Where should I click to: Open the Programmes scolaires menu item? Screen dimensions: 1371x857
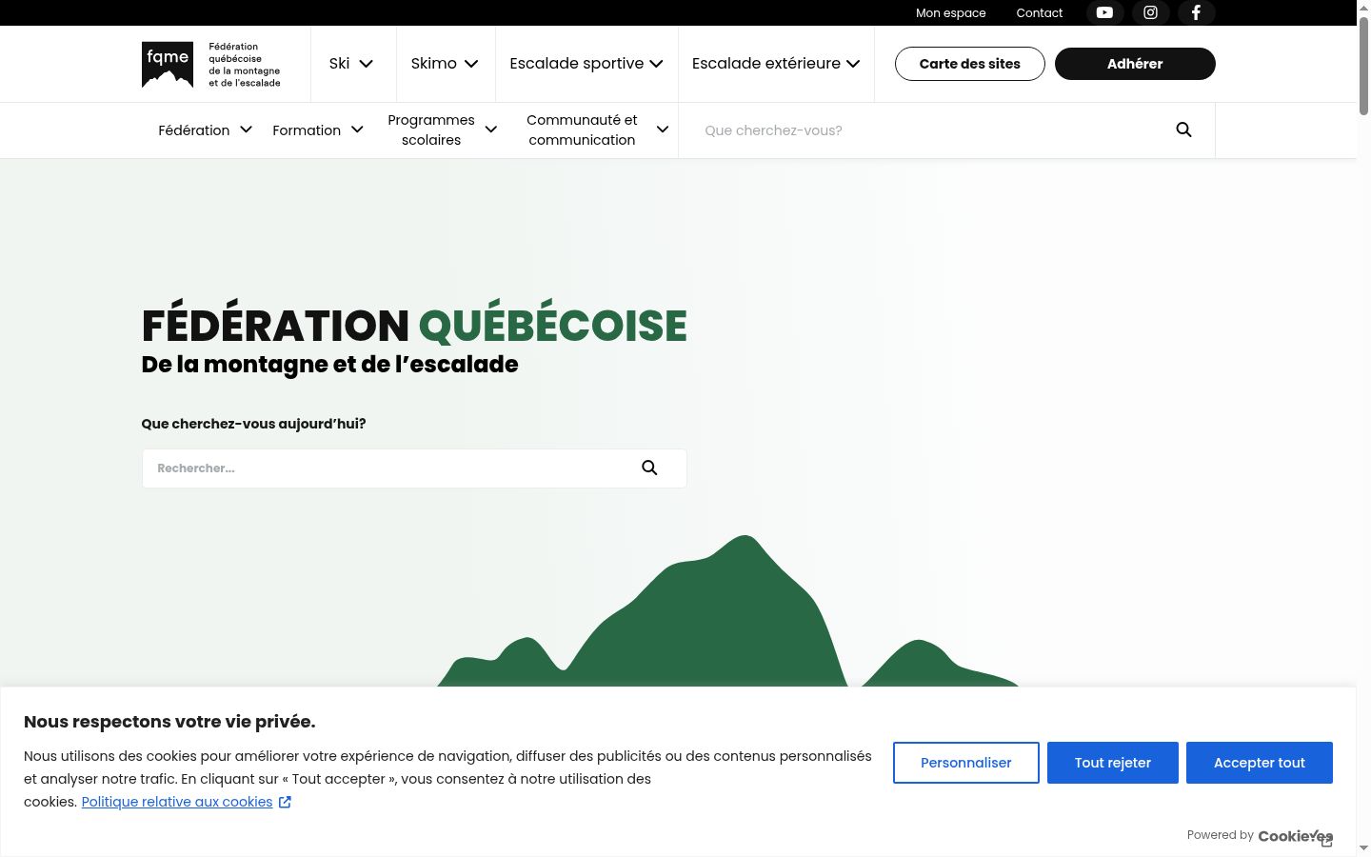(431, 130)
